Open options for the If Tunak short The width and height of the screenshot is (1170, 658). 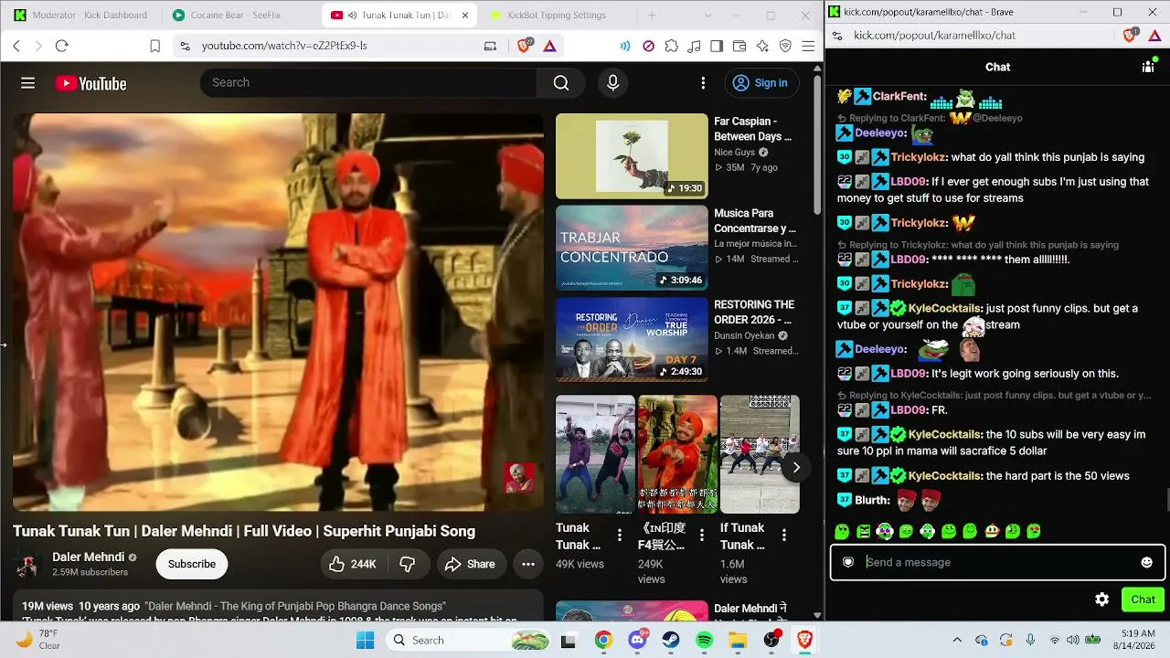[x=784, y=536]
